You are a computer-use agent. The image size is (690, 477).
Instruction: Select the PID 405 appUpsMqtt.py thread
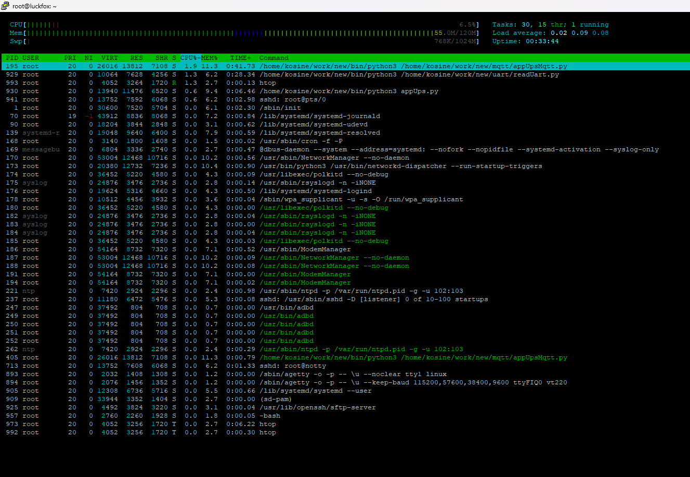tap(345, 357)
